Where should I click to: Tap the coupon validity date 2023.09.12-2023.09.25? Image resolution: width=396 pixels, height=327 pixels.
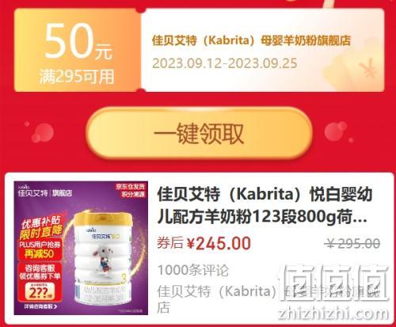(225, 63)
